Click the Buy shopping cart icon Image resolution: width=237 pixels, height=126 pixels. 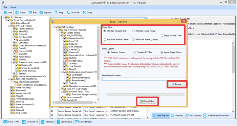click(30, 13)
